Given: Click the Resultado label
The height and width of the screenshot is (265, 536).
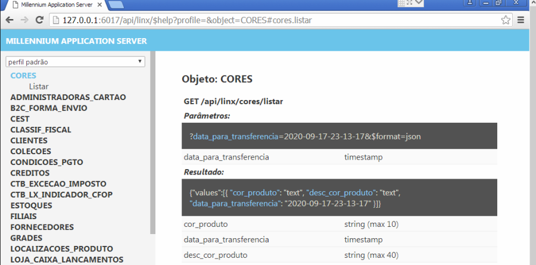Looking at the screenshot, I should coord(204,172).
